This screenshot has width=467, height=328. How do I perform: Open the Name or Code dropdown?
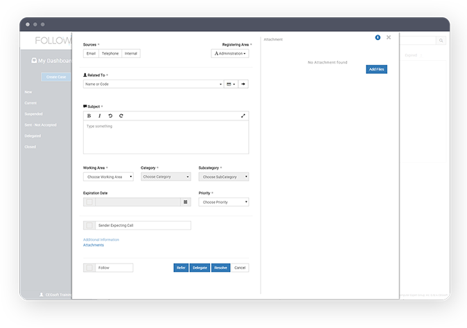(x=153, y=84)
